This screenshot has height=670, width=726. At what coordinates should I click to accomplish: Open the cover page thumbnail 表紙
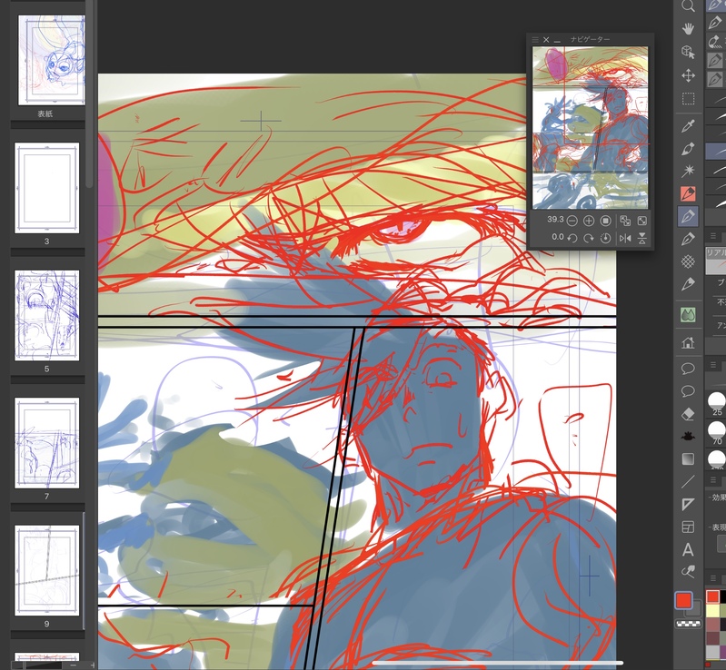pyautogui.click(x=52, y=60)
